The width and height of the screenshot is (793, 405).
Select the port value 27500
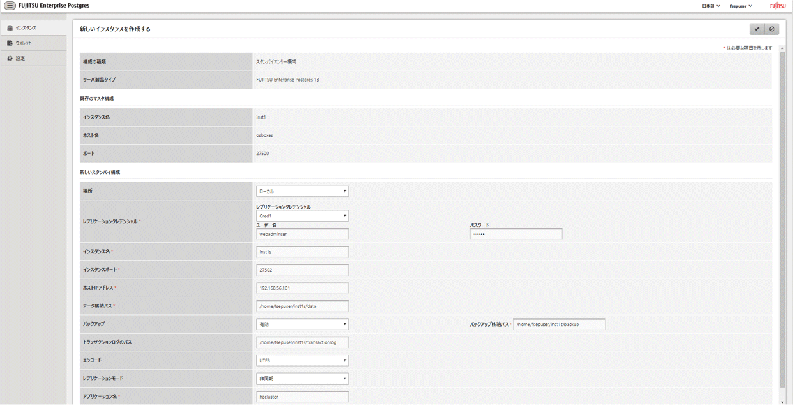262,154
